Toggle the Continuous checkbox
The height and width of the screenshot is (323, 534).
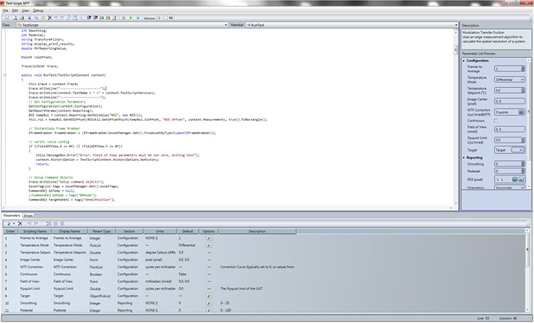pyautogui.click(x=497, y=121)
